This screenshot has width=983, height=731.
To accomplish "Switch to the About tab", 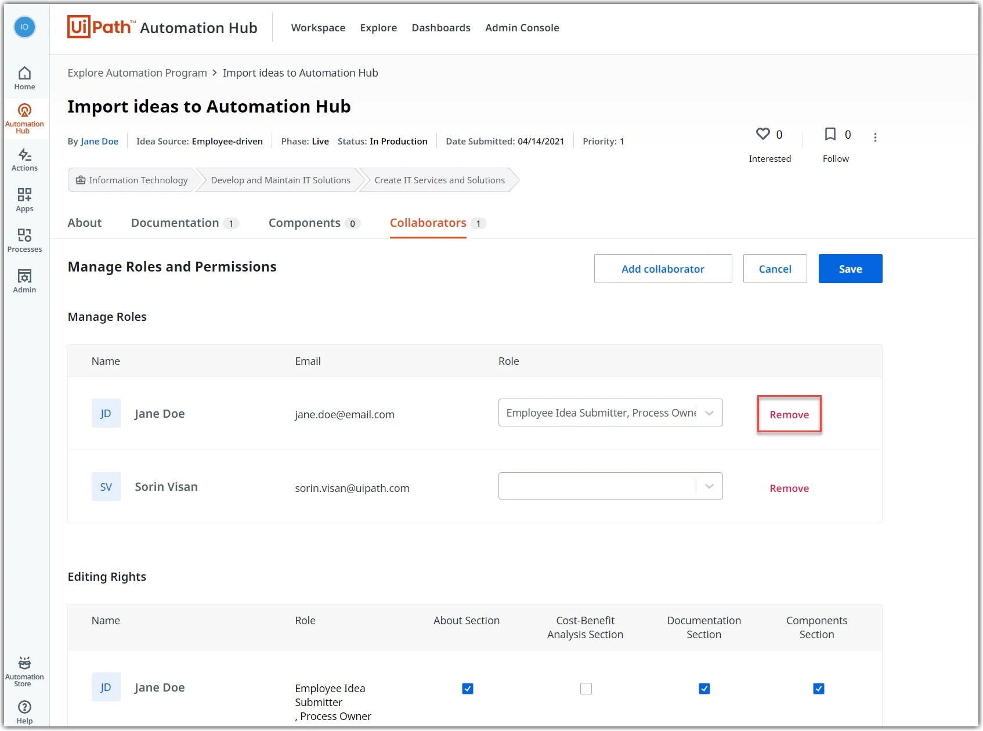I will pos(85,223).
